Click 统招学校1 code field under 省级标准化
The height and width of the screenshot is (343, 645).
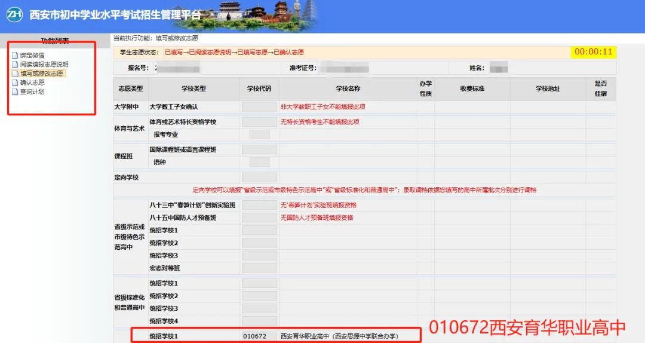click(259, 283)
